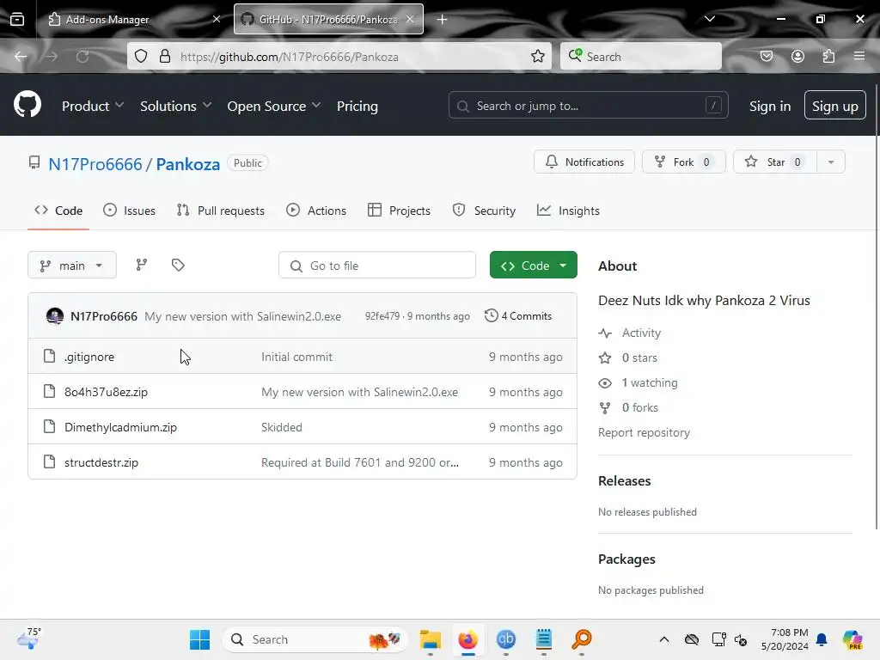Open a new tab with plus icon
Viewport: 880px width, 660px height.
[x=443, y=20]
